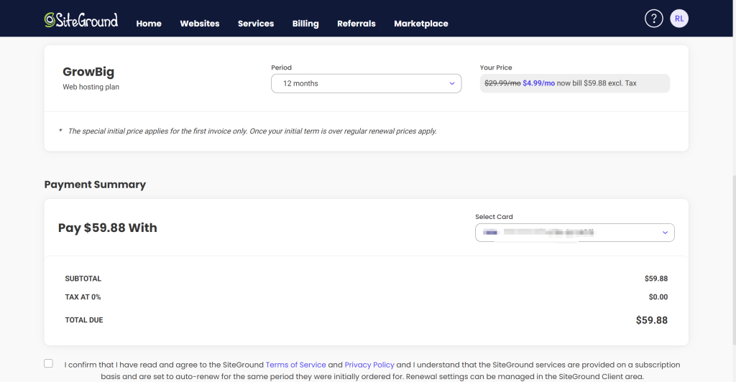Open the Privacy Policy link

pyautogui.click(x=369, y=365)
